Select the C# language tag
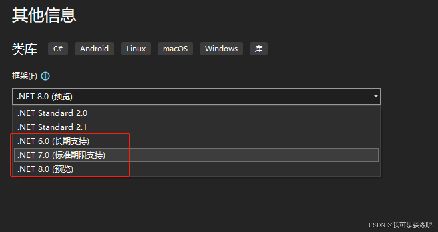This screenshot has width=438, height=232. point(58,49)
